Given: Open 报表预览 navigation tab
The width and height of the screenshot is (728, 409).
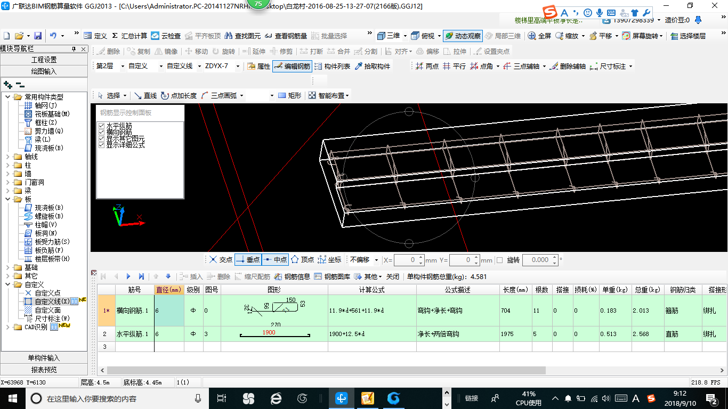Looking at the screenshot, I should click(44, 369).
